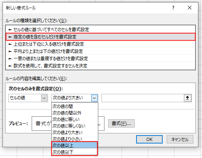Open the 書式(F)... format button

(x=121, y=123)
